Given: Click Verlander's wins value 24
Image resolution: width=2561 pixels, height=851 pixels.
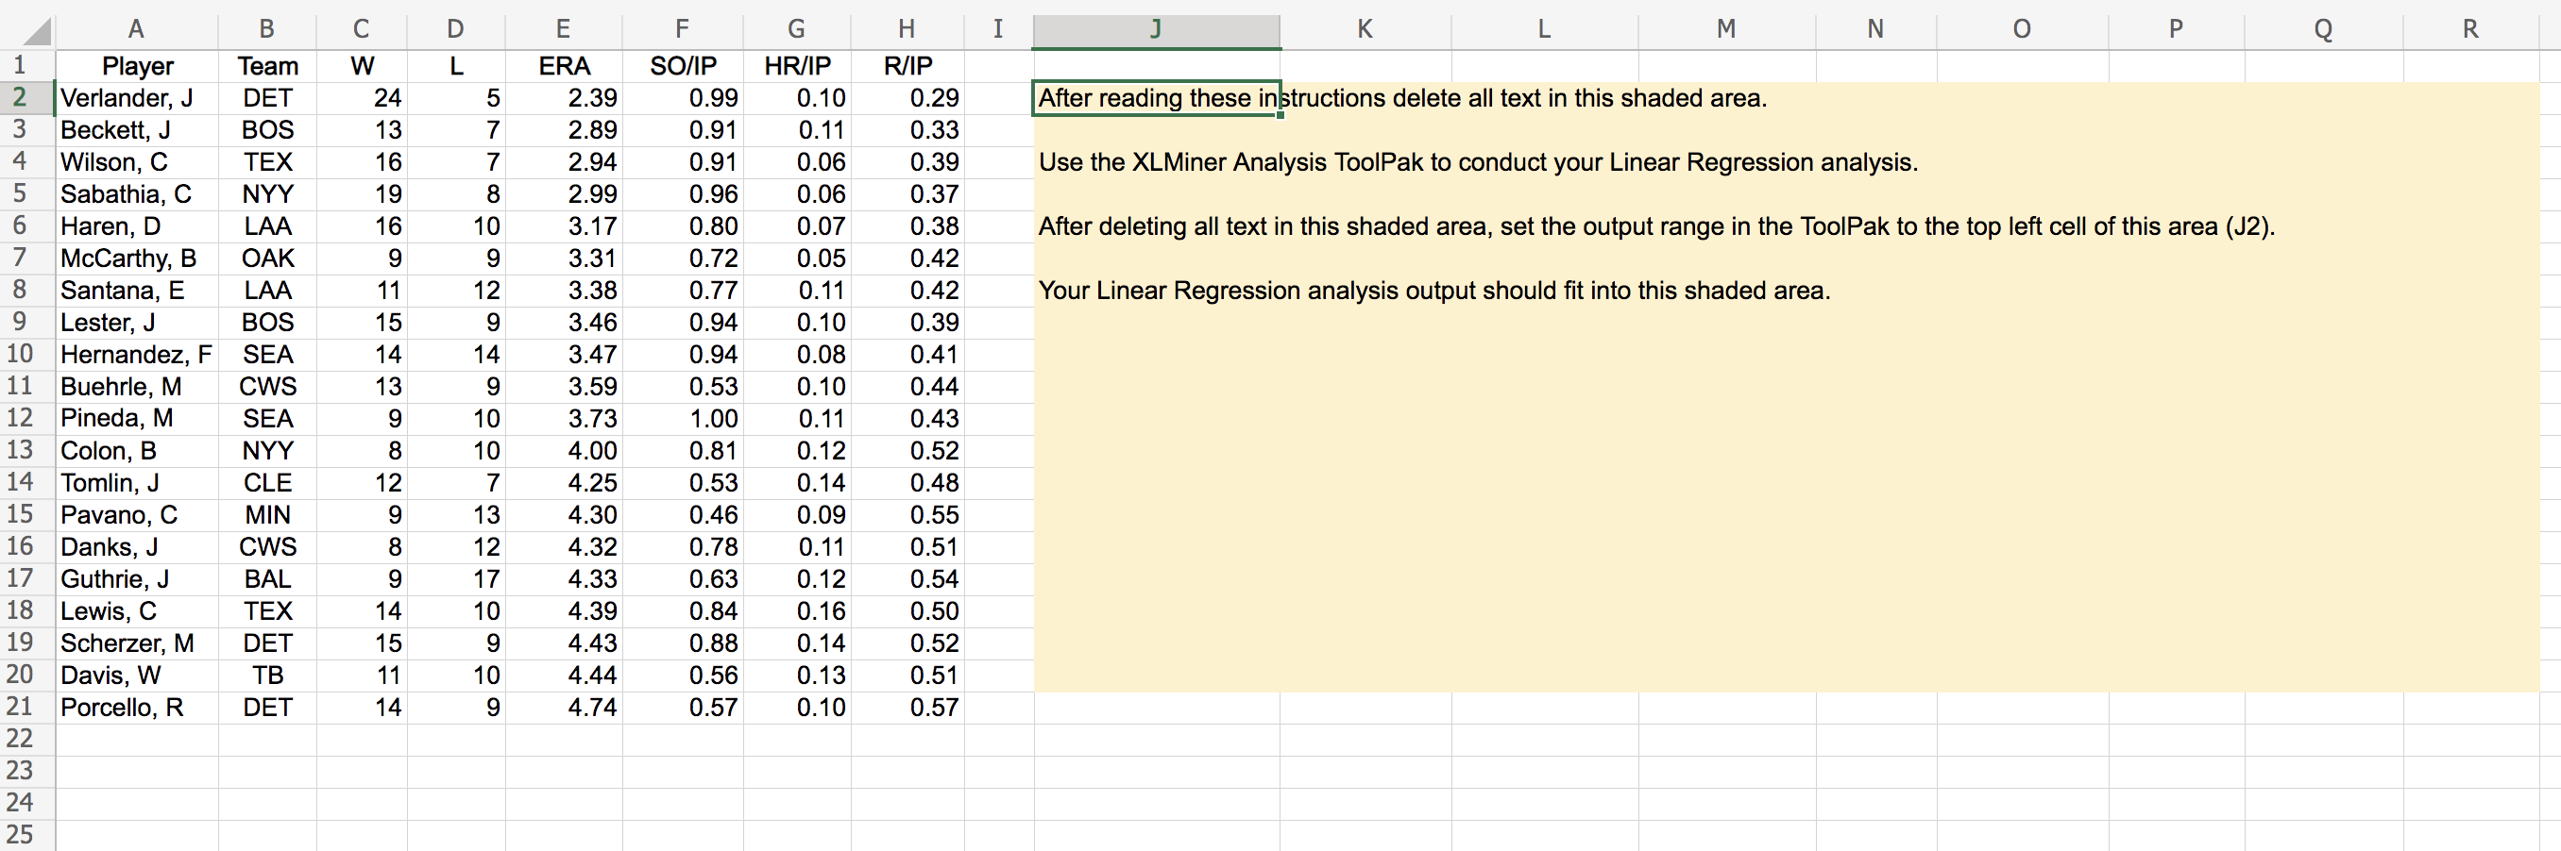Looking at the screenshot, I should click(362, 98).
